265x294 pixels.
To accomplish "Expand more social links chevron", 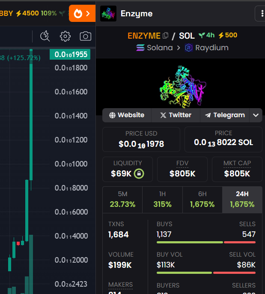I will 256,115.
